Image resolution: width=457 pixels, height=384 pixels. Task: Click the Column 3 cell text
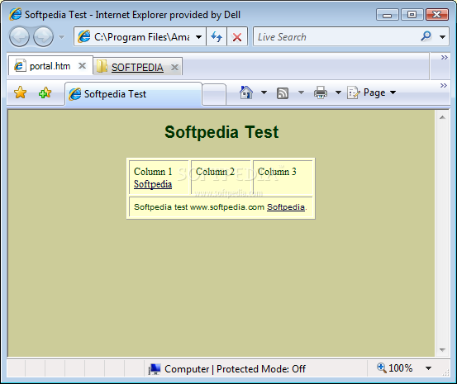click(x=277, y=172)
